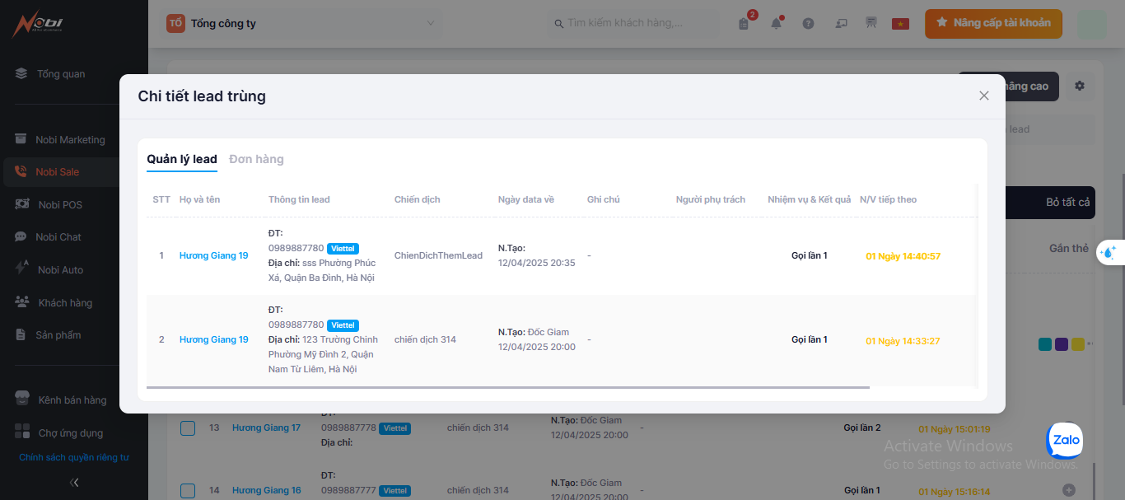Tick the checkbox for row 14
The image size is (1125, 500).
point(188,491)
